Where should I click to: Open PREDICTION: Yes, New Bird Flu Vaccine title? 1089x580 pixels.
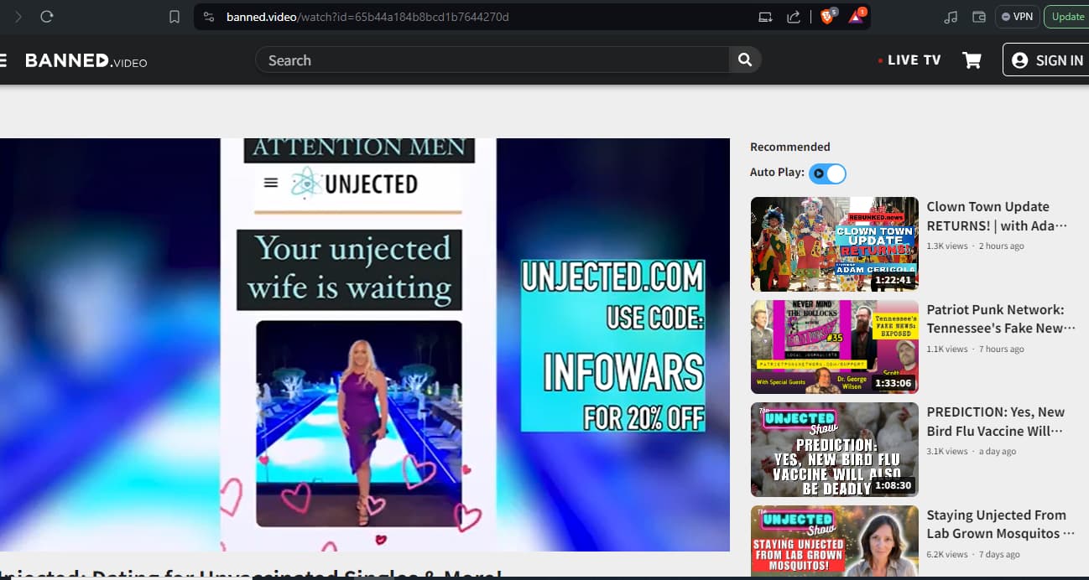(x=997, y=422)
